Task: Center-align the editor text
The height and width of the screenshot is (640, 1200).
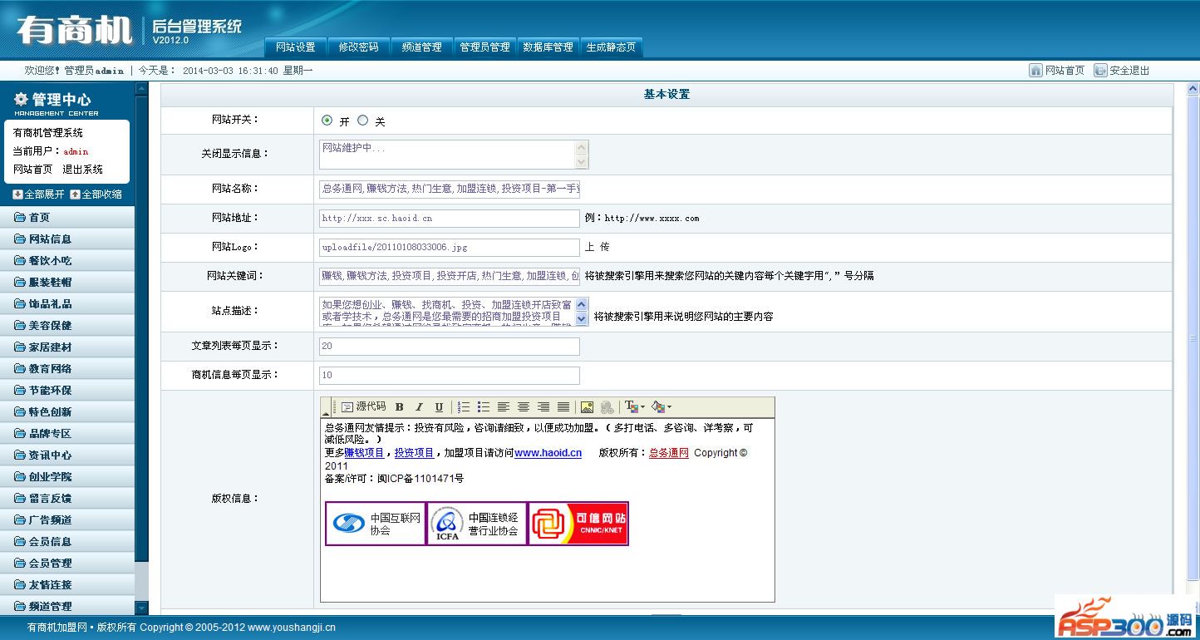Action: pyautogui.click(x=524, y=407)
